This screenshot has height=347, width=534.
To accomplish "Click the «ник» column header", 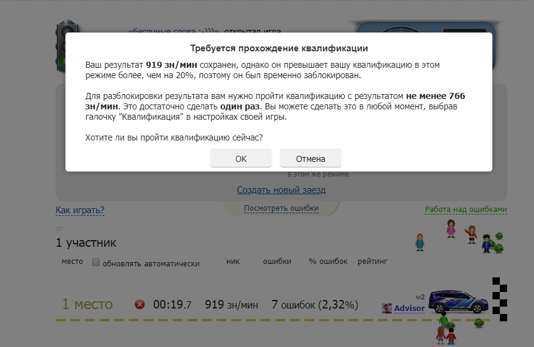I will [x=233, y=261].
